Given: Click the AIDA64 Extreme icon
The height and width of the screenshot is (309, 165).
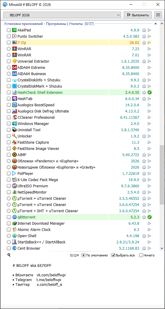Looking at the screenshot, I should (x=14, y=68).
